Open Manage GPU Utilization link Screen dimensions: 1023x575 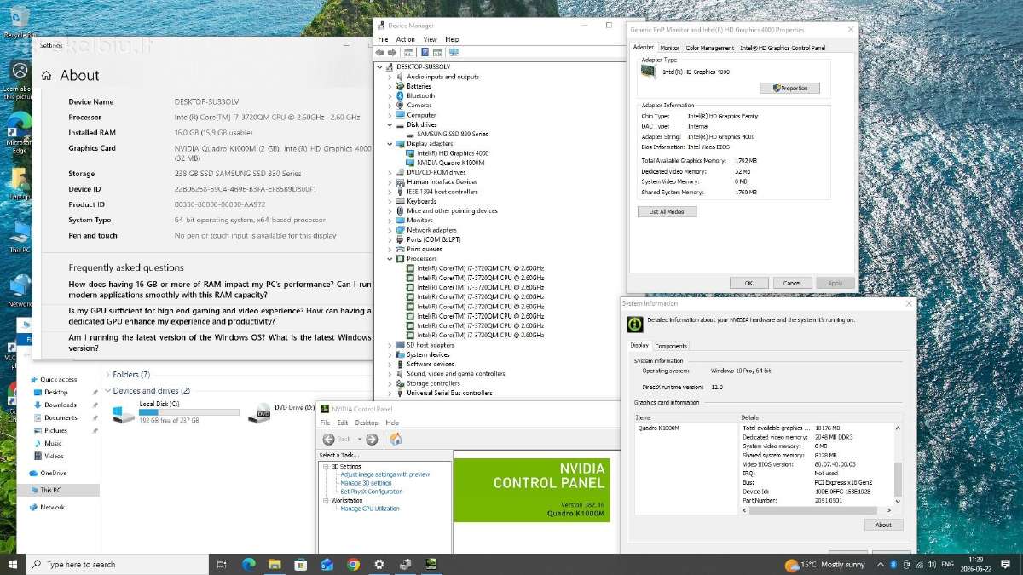369,509
